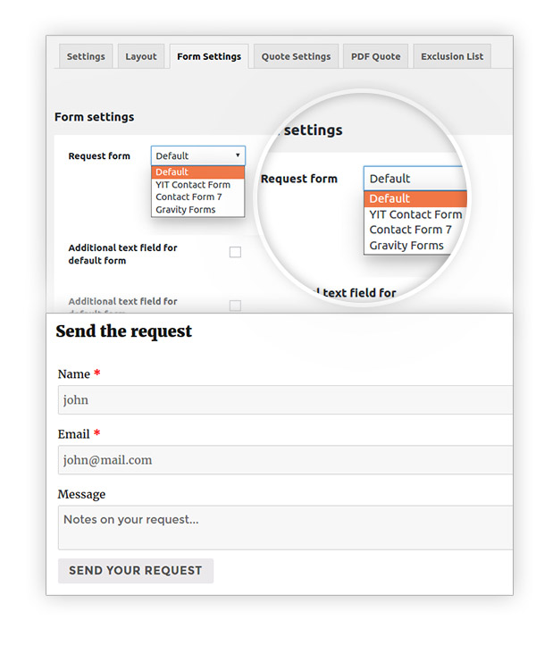This screenshot has width=536, height=645.
Task: Click the Name input field
Action: coord(285,400)
